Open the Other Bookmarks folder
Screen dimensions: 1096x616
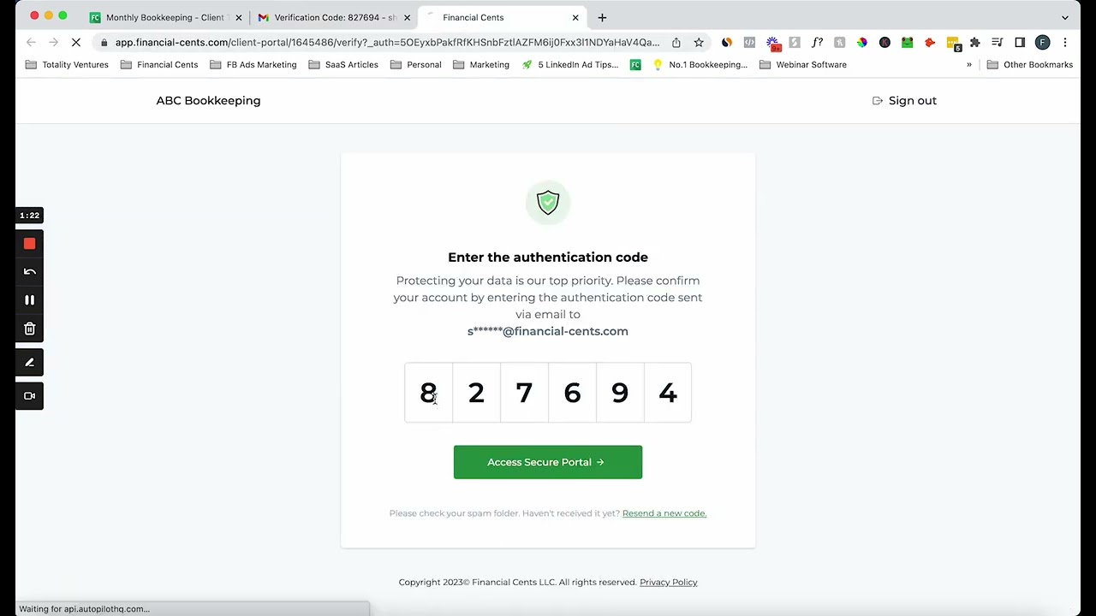1030,65
